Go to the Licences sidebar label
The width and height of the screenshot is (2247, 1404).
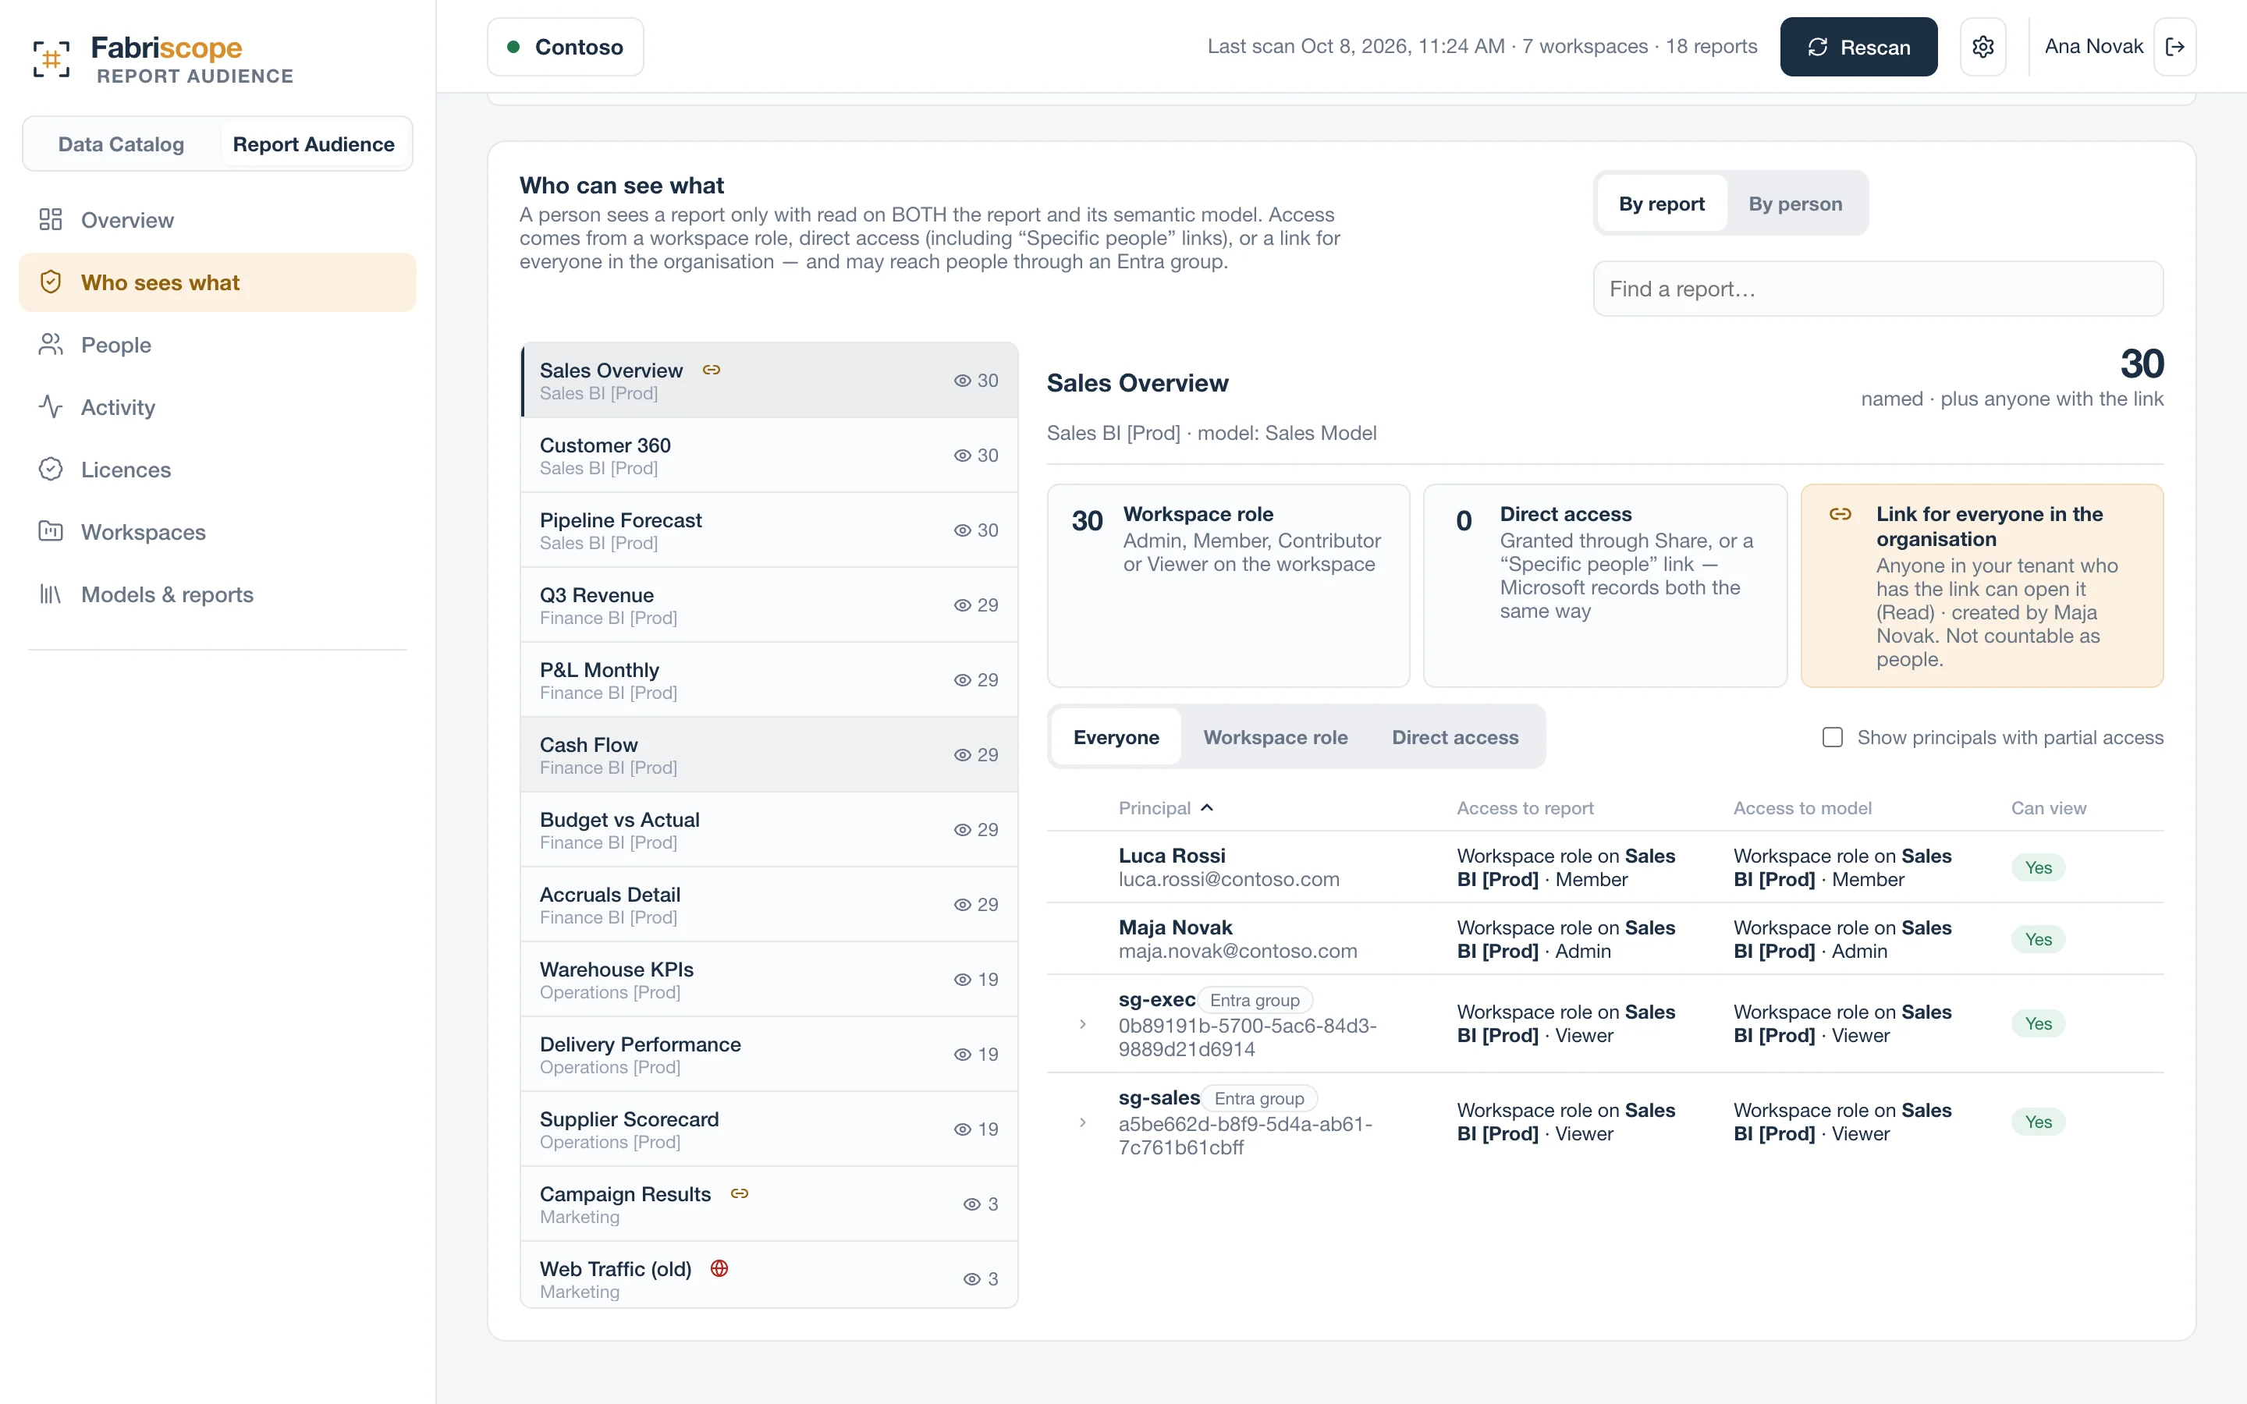point(126,470)
